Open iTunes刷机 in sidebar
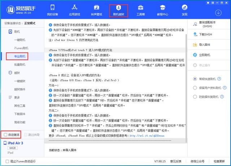 [x=21, y=48]
